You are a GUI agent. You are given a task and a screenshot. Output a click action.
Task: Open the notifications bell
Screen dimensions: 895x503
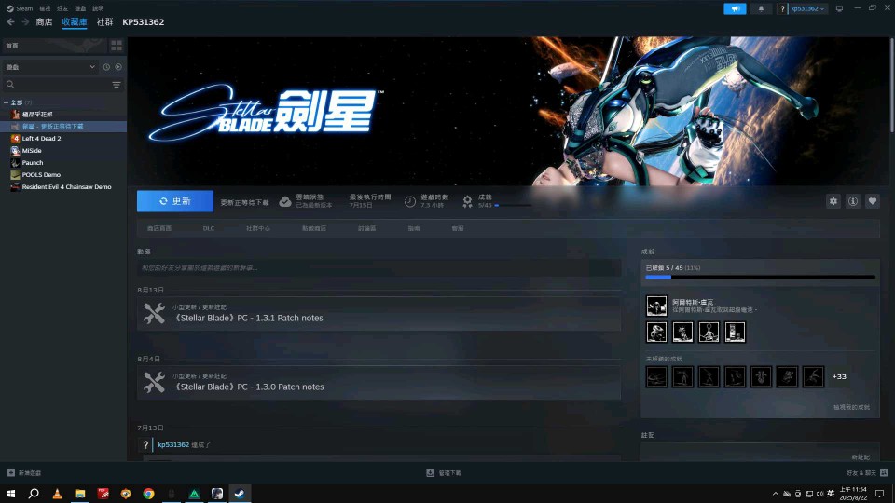(761, 8)
